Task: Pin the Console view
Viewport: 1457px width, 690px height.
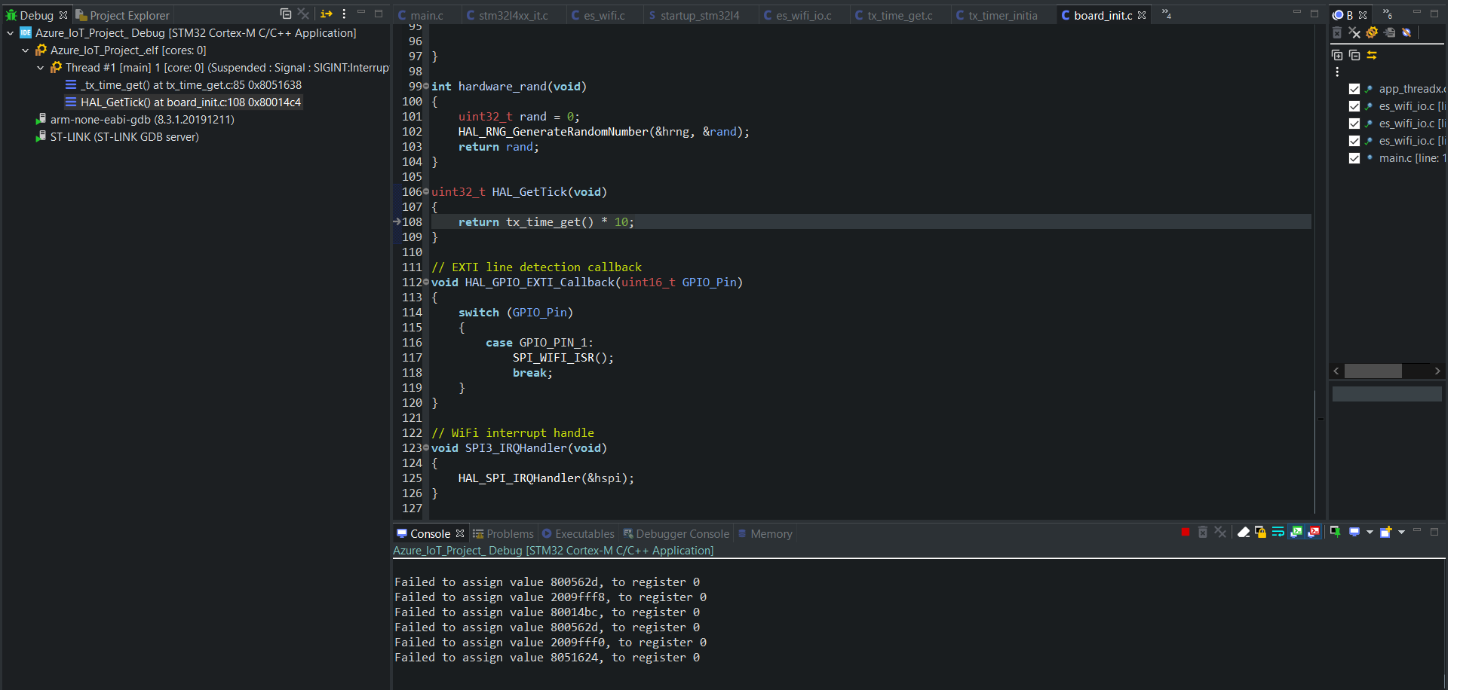Action: pos(1335,533)
